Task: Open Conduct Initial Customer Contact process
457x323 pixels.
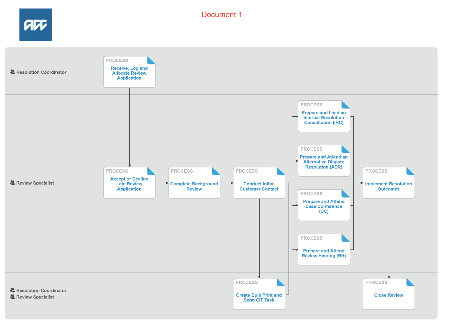Action: (259, 186)
